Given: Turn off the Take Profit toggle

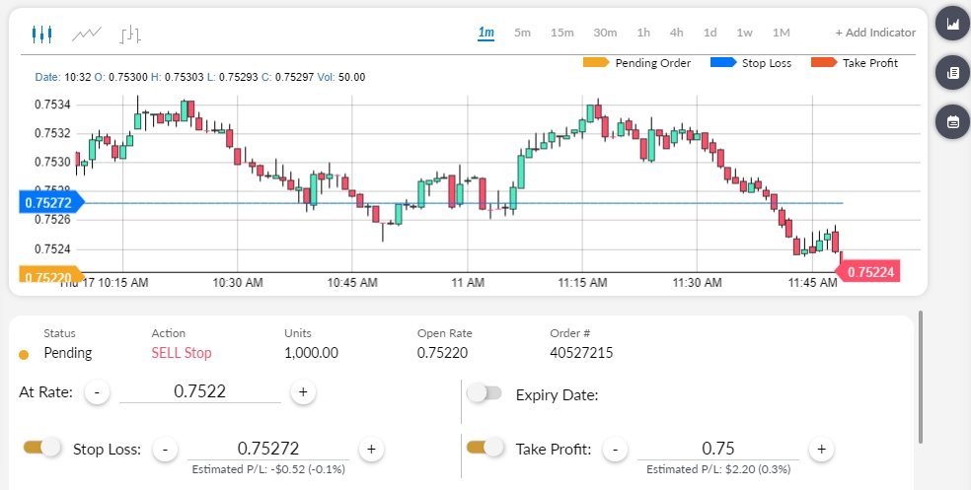Looking at the screenshot, I should pos(485,448).
